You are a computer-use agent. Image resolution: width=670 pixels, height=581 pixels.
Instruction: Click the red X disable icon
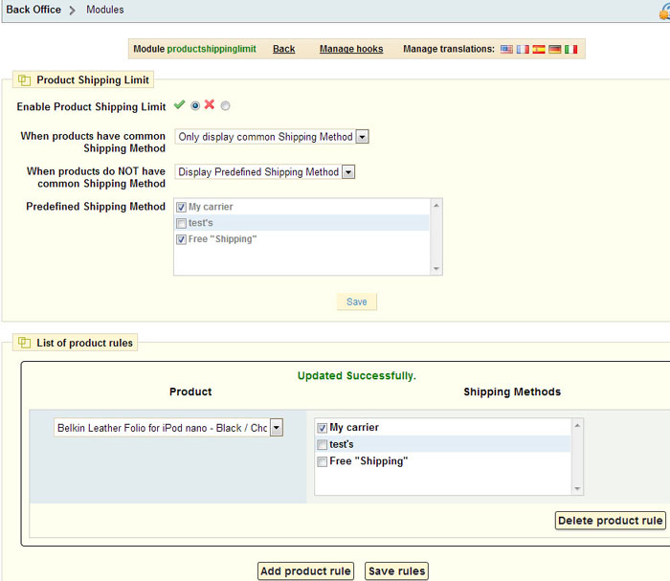coord(210,105)
